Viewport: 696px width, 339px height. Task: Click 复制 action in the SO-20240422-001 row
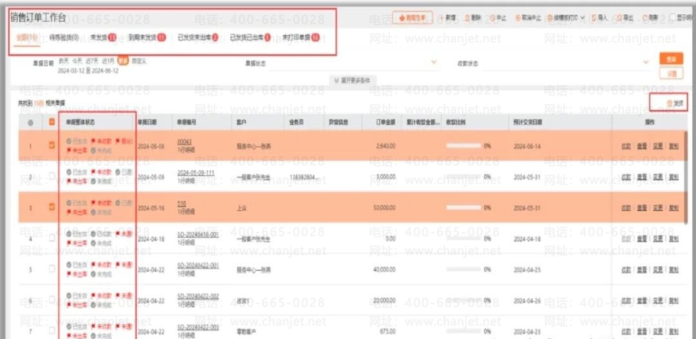point(673,270)
